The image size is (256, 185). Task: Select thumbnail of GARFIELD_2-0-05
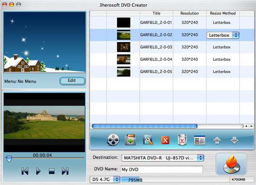[x=124, y=71]
